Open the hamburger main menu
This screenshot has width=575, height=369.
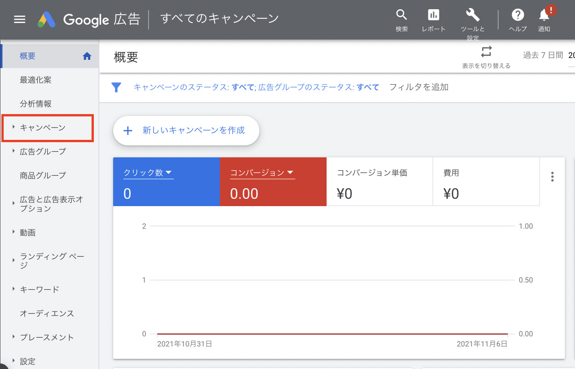20,19
